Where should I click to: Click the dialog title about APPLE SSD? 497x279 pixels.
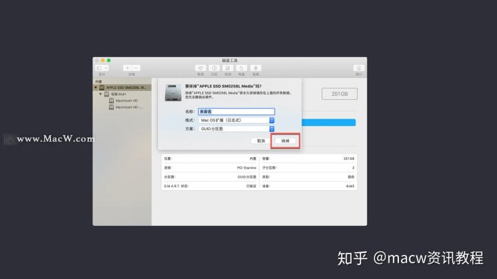click(224, 86)
